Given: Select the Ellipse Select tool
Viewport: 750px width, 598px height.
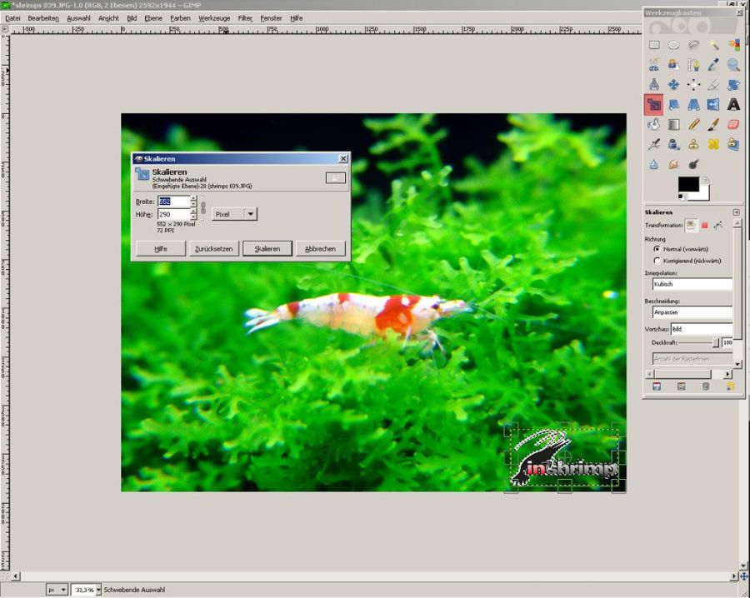Looking at the screenshot, I should click(674, 45).
